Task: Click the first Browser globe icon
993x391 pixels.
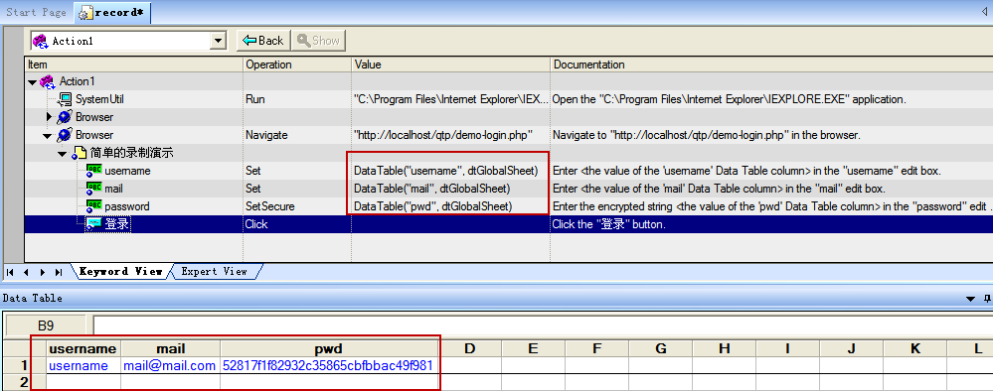Action: click(x=65, y=117)
